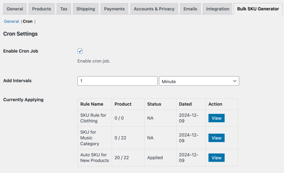
Task: View the Auto SKU for New Products rule
Action: pos(216,158)
